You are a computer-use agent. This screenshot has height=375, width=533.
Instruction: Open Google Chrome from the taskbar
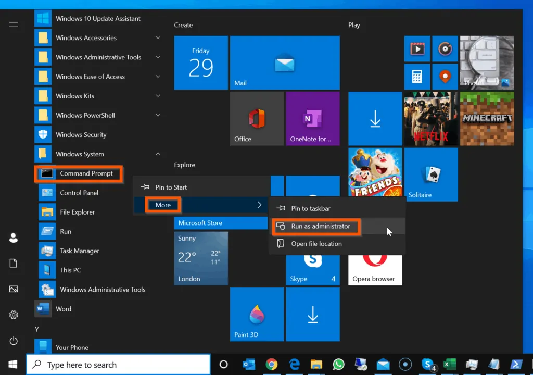tap(271, 365)
